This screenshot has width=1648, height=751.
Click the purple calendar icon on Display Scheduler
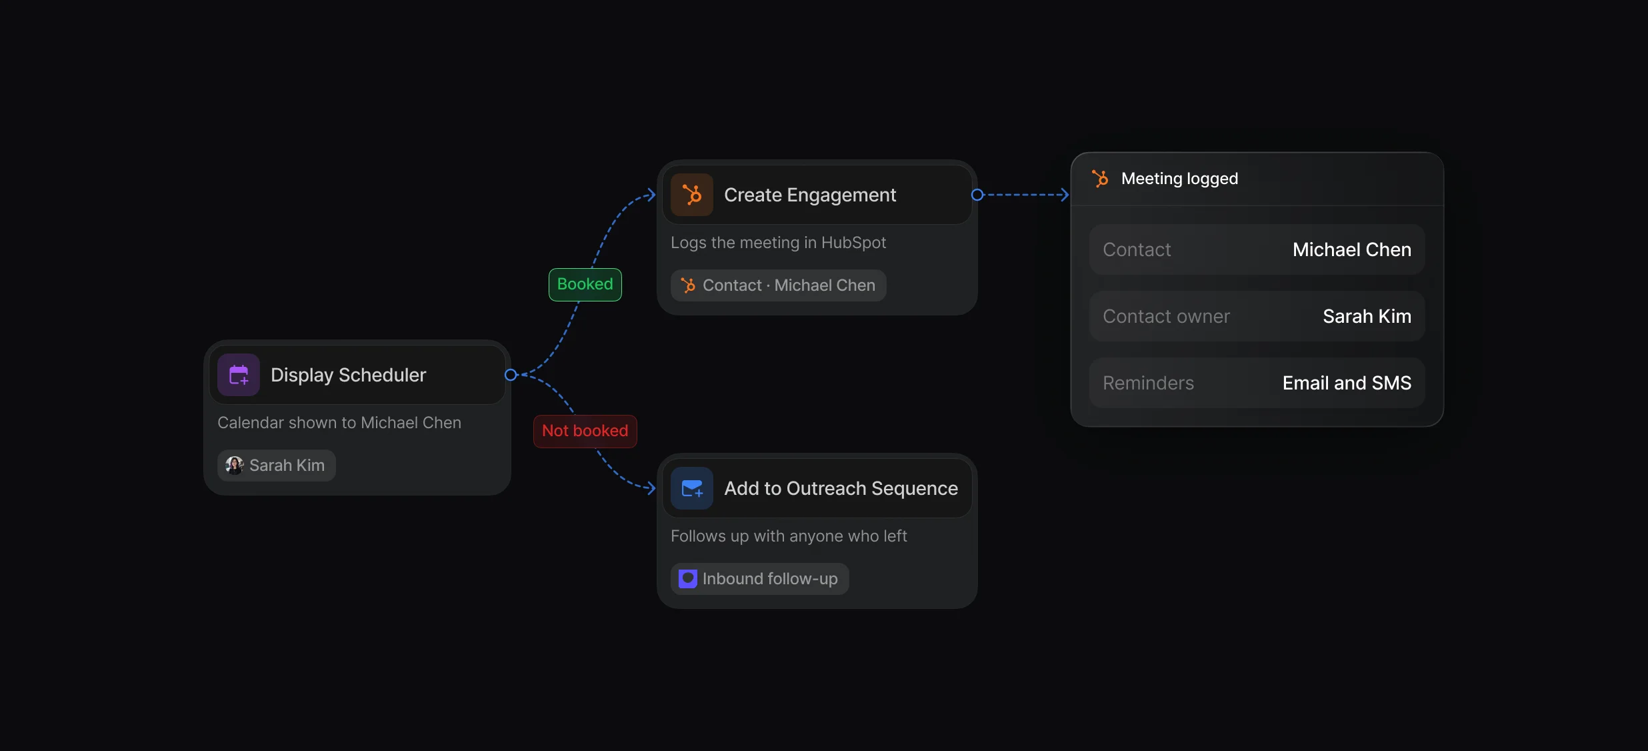[239, 375]
